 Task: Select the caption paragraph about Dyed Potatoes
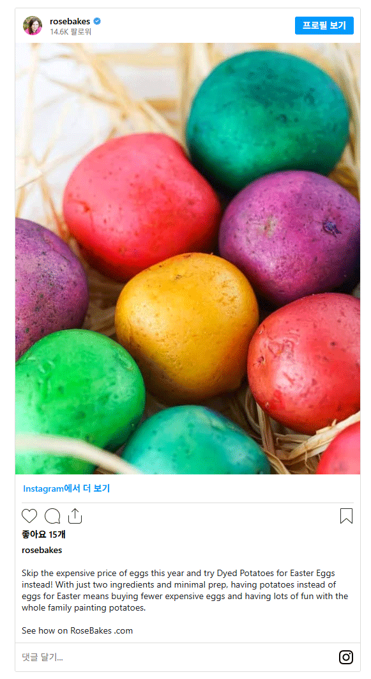pyautogui.click(x=185, y=590)
